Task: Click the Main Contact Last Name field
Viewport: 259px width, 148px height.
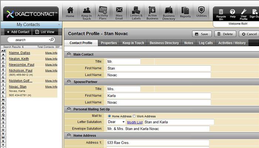Action: point(159,75)
